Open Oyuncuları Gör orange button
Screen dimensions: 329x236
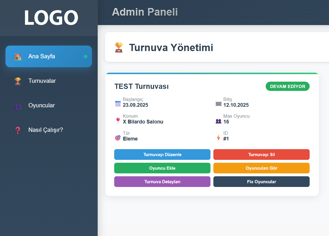[x=261, y=168]
